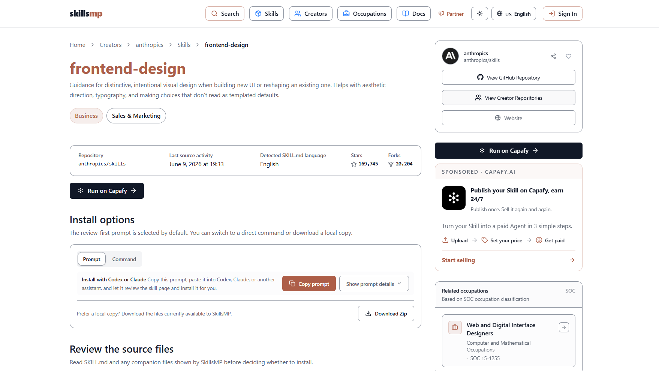Click the Search field in header
This screenshot has height=371, width=659.
coord(225,14)
